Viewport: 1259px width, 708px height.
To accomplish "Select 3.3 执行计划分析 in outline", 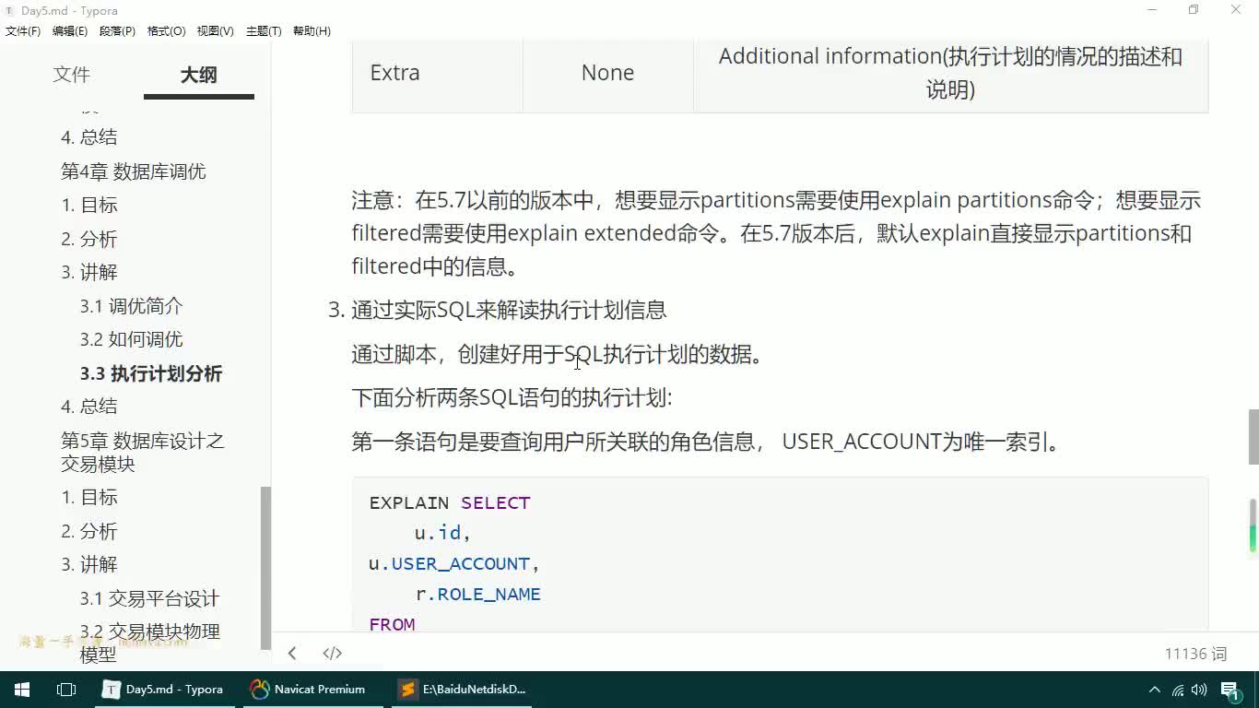I will (x=151, y=373).
